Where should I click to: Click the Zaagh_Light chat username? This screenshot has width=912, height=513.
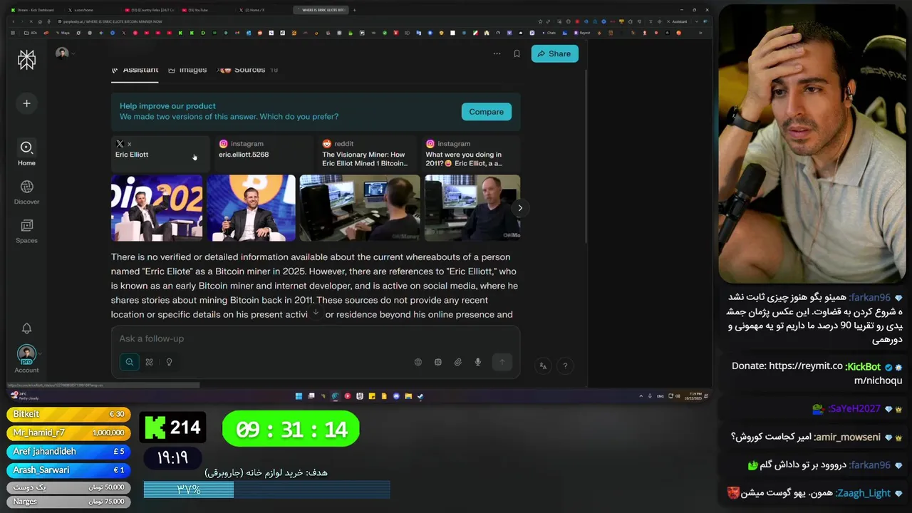point(863,492)
